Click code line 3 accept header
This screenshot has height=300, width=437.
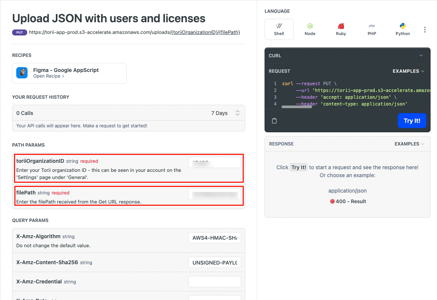tap(346, 97)
